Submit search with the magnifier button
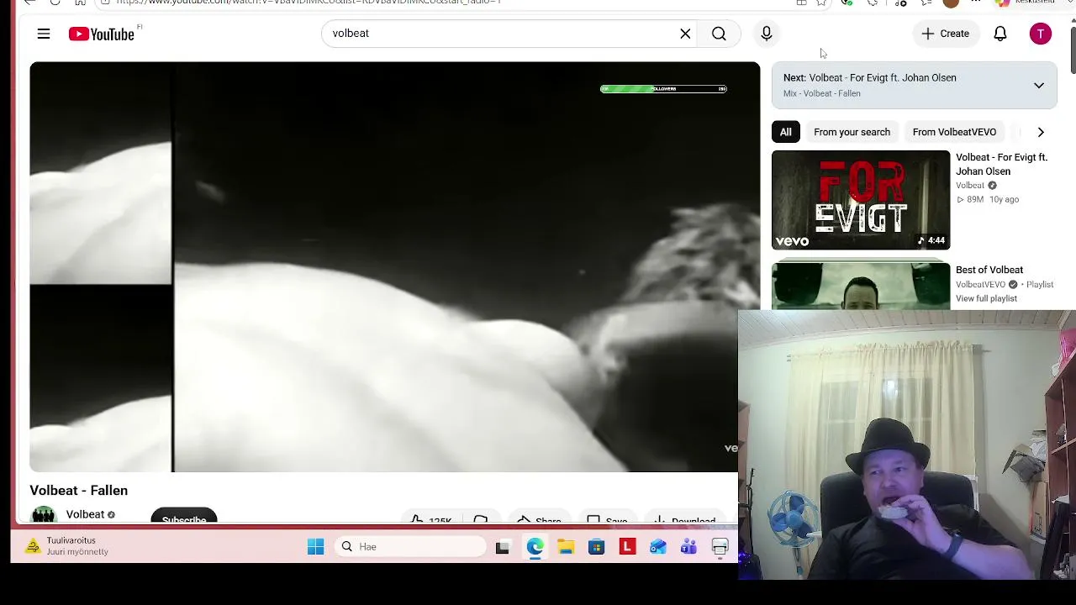The height and width of the screenshot is (605, 1076). pyautogui.click(x=719, y=34)
